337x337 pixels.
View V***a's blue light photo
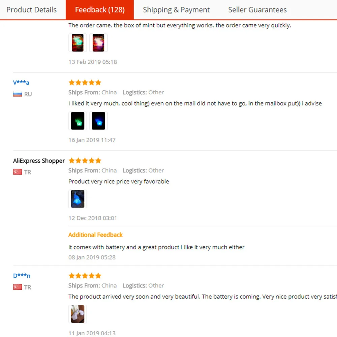pos(98,121)
